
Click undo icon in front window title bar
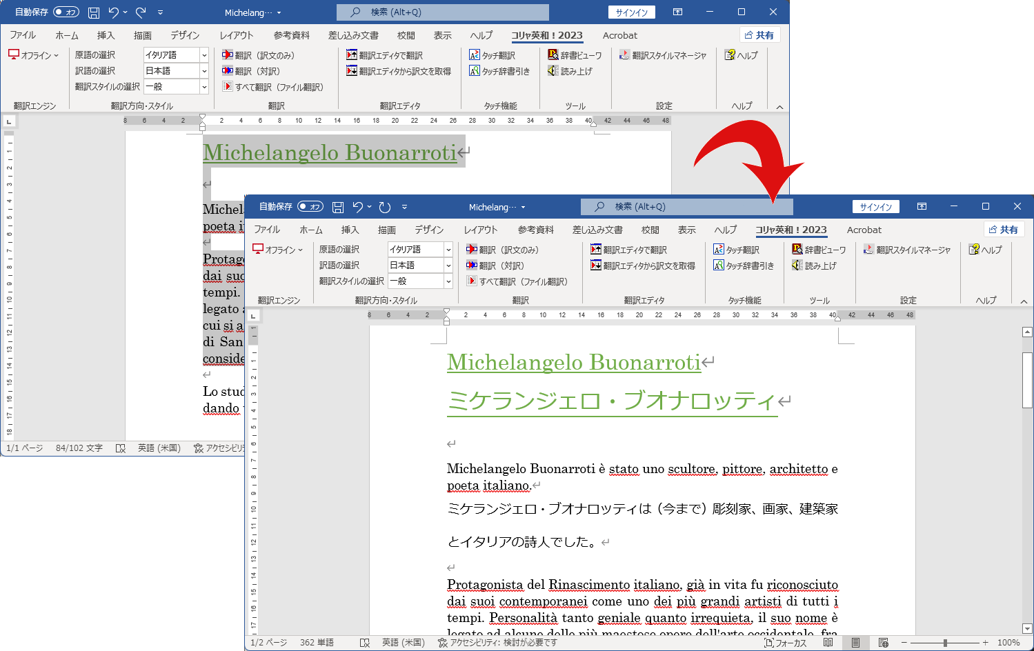357,207
